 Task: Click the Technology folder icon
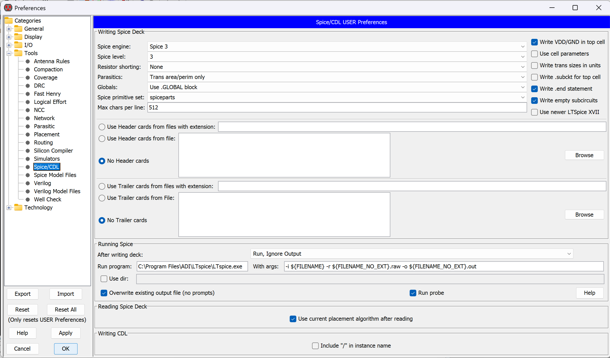(18, 207)
